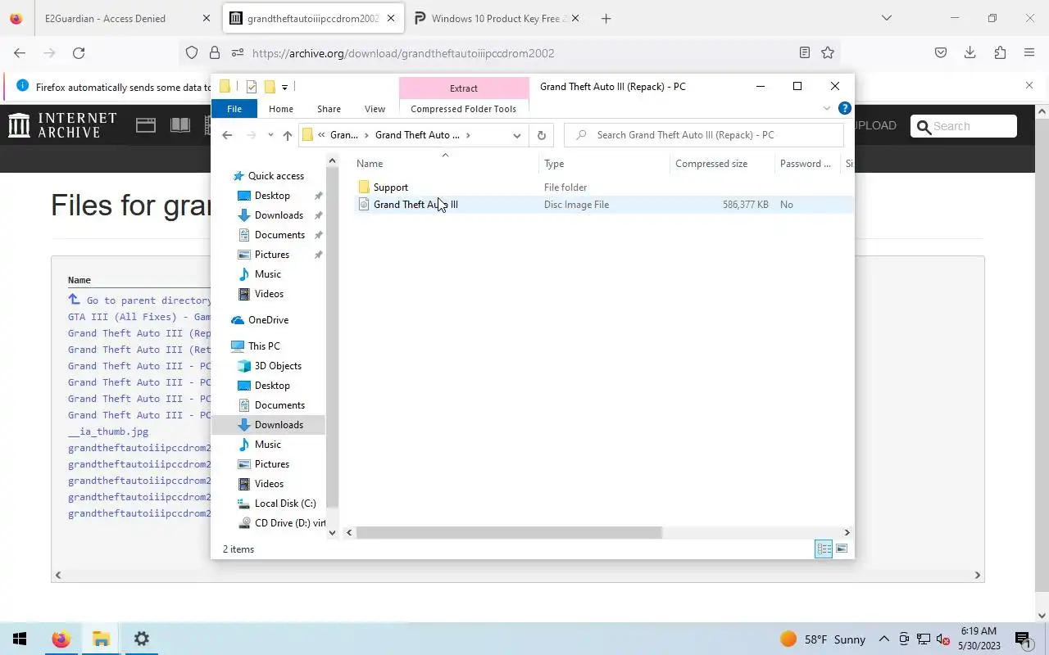Open the Explorer Home ribbon tab

pos(280,109)
